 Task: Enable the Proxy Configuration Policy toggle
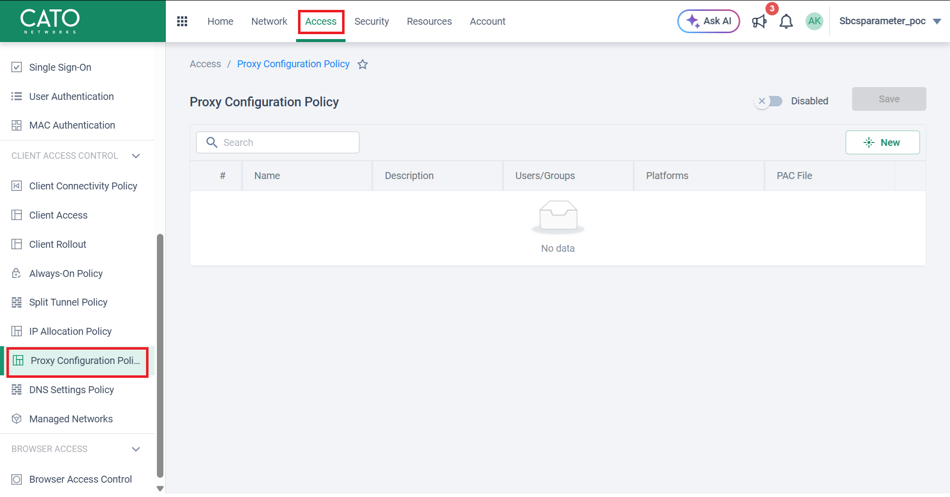pos(768,101)
